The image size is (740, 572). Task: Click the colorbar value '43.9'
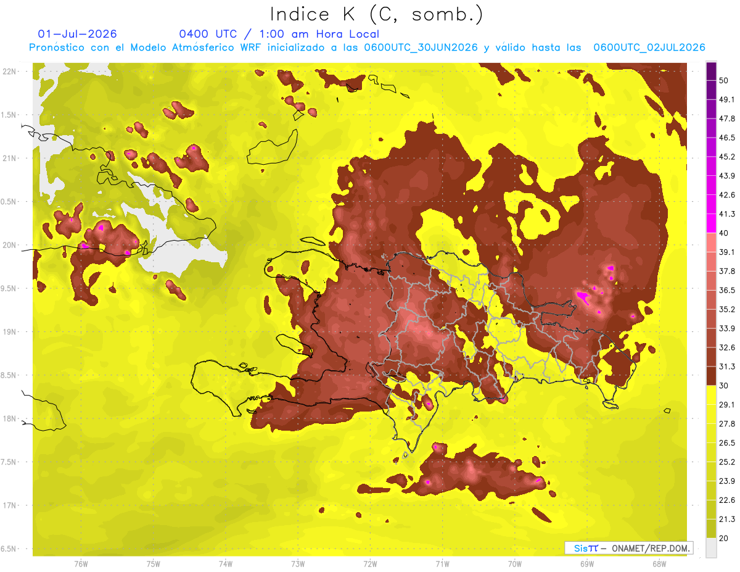(726, 176)
